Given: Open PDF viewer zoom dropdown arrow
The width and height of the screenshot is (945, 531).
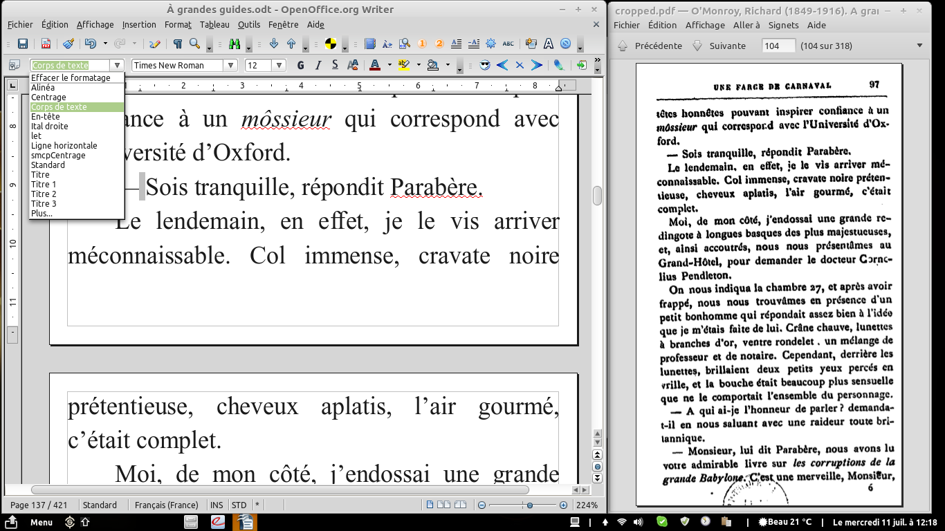Looking at the screenshot, I should point(919,46).
